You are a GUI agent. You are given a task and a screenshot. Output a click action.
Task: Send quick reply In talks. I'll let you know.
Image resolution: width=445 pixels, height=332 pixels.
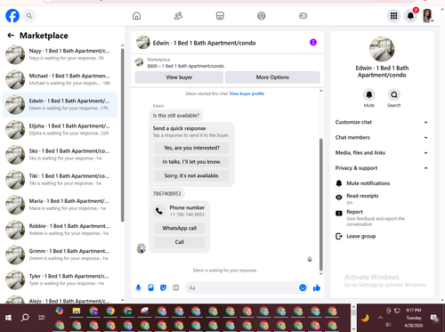(191, 162)
